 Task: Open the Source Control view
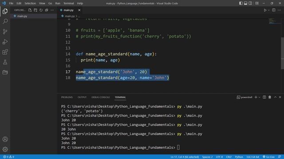pyautogui.click(x=5, y=31)
